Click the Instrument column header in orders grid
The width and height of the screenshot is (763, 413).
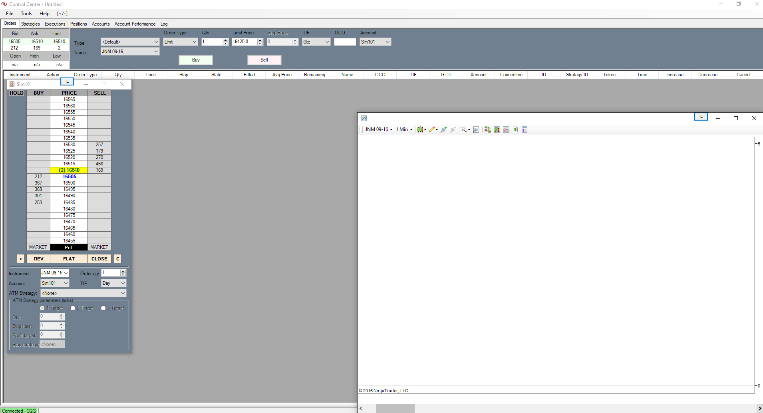click(x=20, y=75)
